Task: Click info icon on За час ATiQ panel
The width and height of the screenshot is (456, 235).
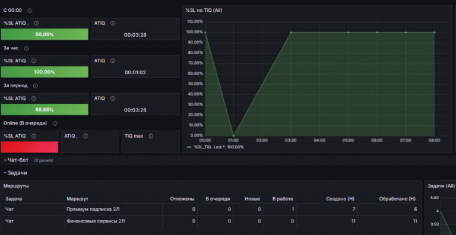Action: click(x=113, y=61)
